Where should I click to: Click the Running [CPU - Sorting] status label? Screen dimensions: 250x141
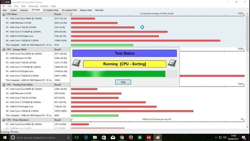click(125, 64)
